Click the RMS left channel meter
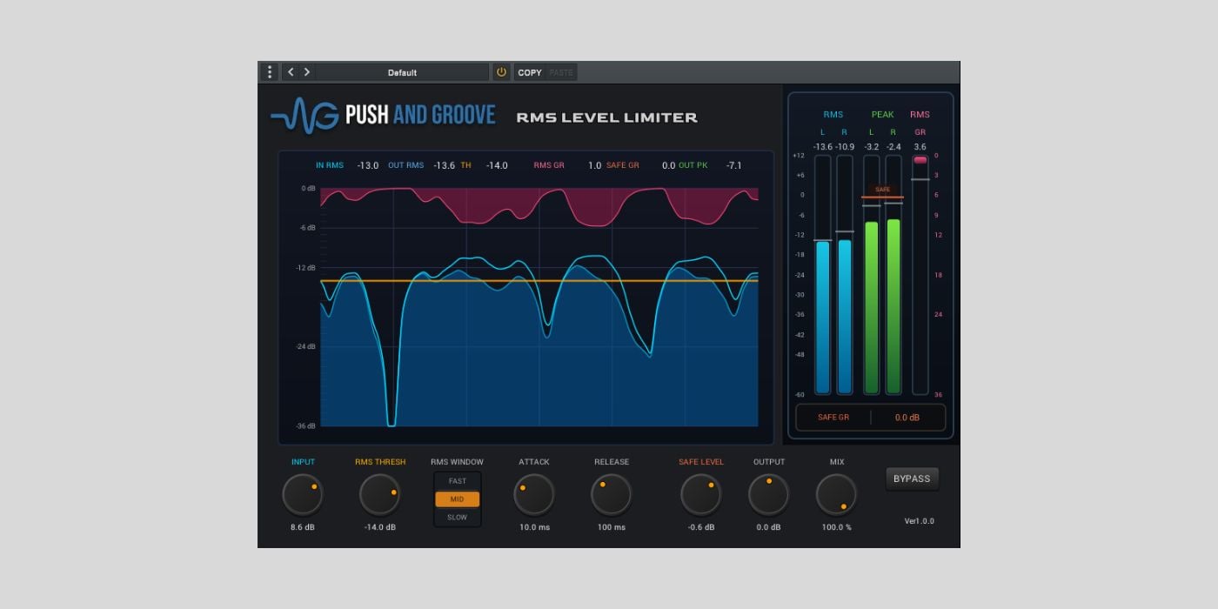This screenshot has width=1218, height=609. pos(823,275)
